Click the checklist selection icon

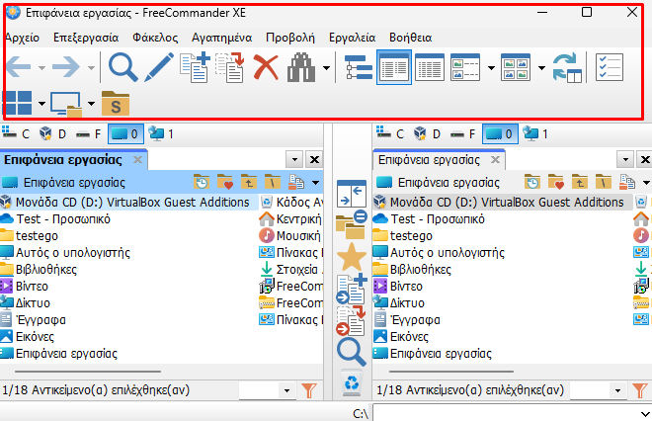pyautogui.click(x=610, y=67)
